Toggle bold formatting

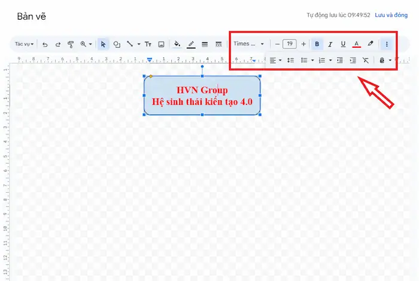point(317,44)
